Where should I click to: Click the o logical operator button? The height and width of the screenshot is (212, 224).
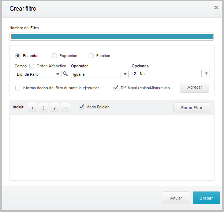coord(66,108)
